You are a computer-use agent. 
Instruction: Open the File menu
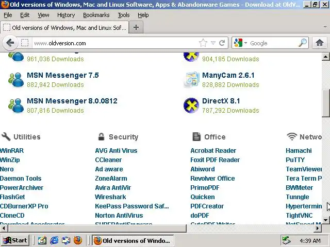[8, 15]
